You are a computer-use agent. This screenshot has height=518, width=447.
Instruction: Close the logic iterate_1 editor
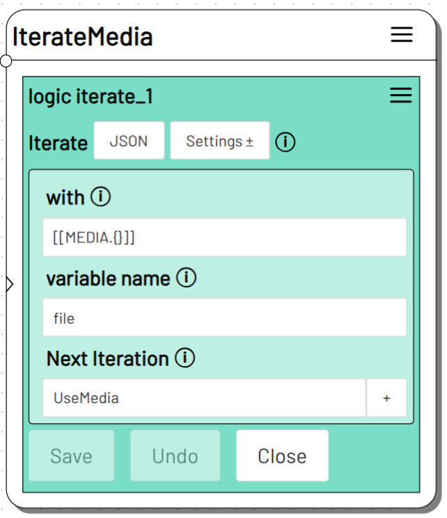(x=282, y=456)
